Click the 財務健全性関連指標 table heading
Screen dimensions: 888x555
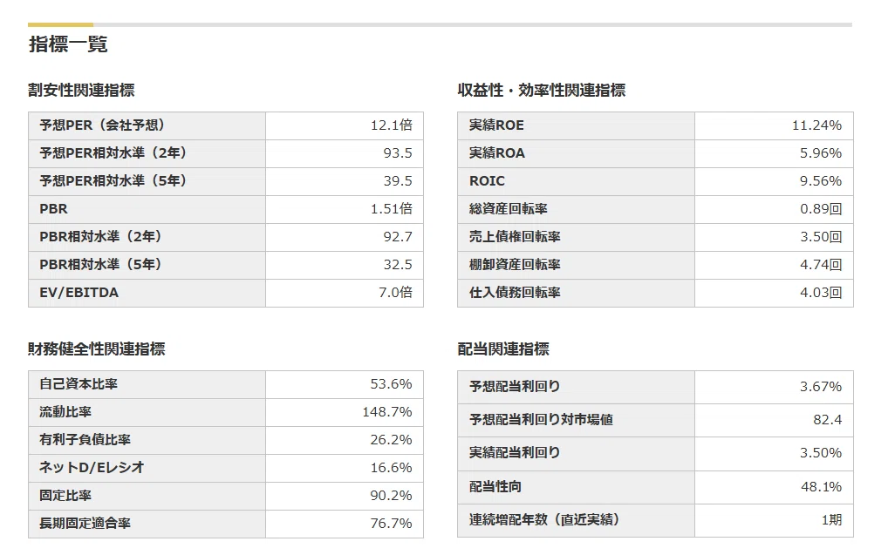(x=96, y=349)
